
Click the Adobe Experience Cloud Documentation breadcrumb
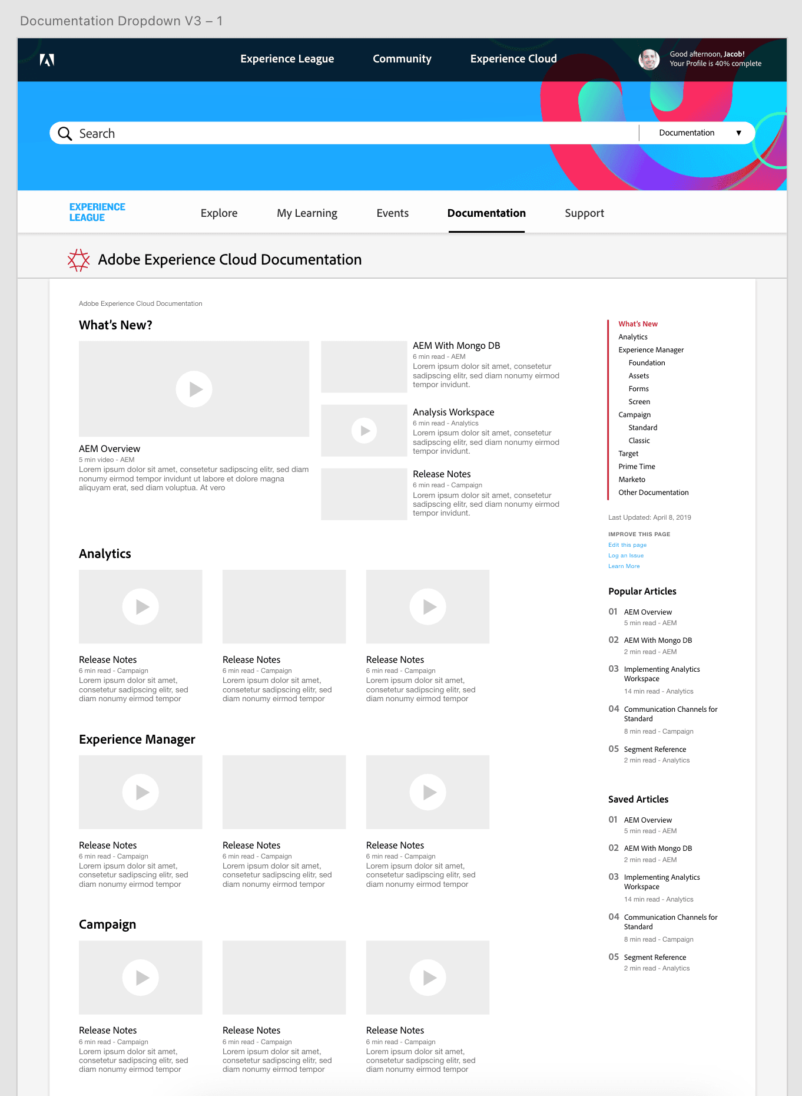pos(140,303)
